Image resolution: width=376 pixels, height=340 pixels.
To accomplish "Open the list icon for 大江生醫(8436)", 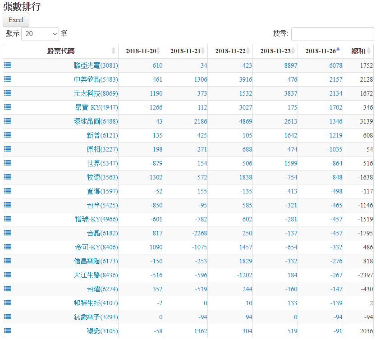I will click(x=8, y=275).
